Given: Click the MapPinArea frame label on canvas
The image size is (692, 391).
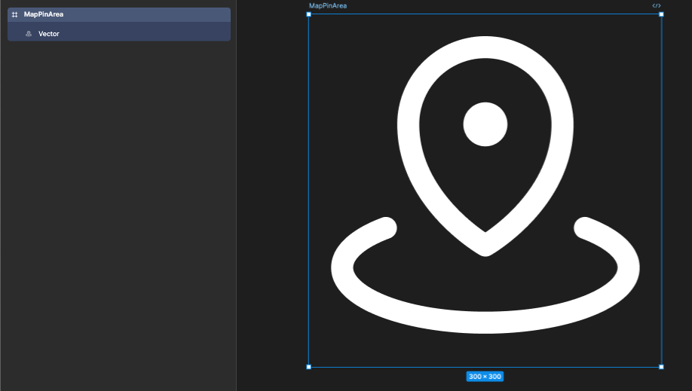Looking at the screenshot, I should tap(327, 6).
